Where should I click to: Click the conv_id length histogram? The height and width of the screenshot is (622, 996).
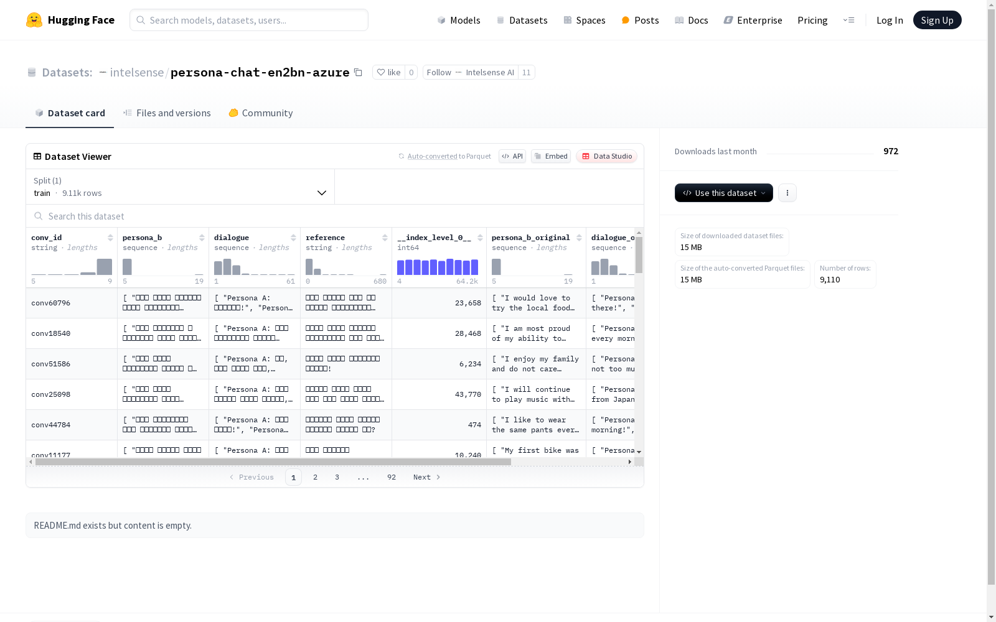pyautogui.click(x=72, y=266)
